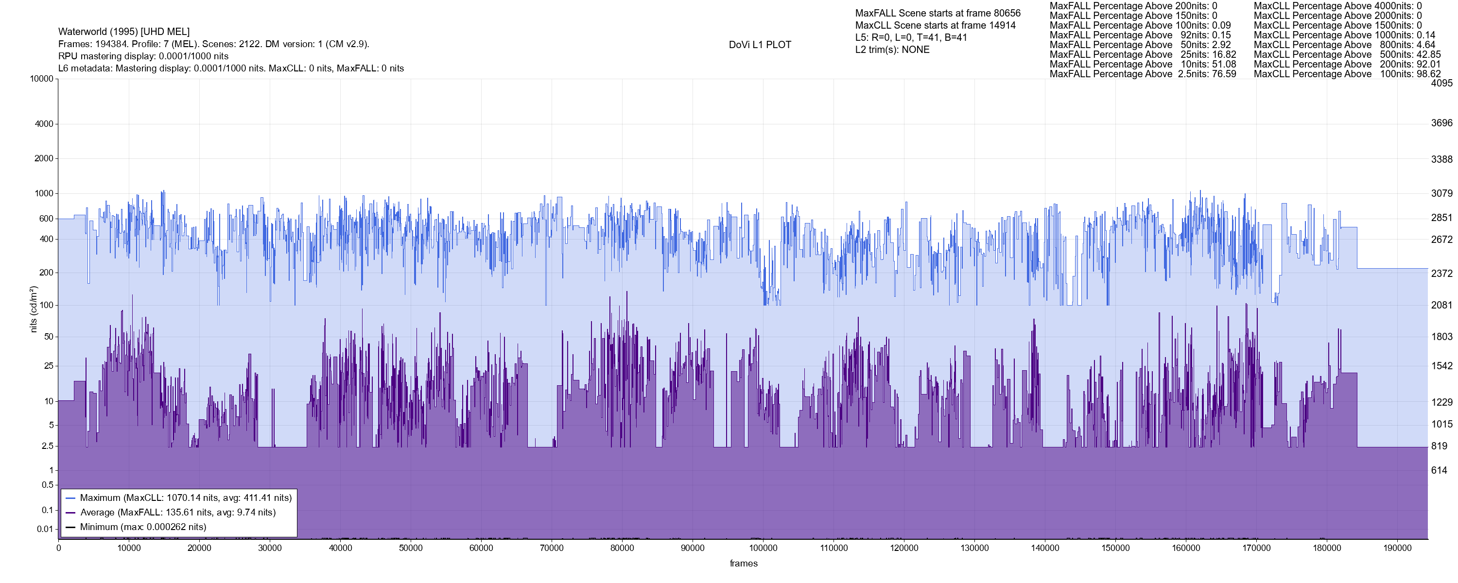Click 'MaxFALL Percentage Above 50nits: 2.92' line
The image size is (1458, 583).
click(x=1140, y=45)
